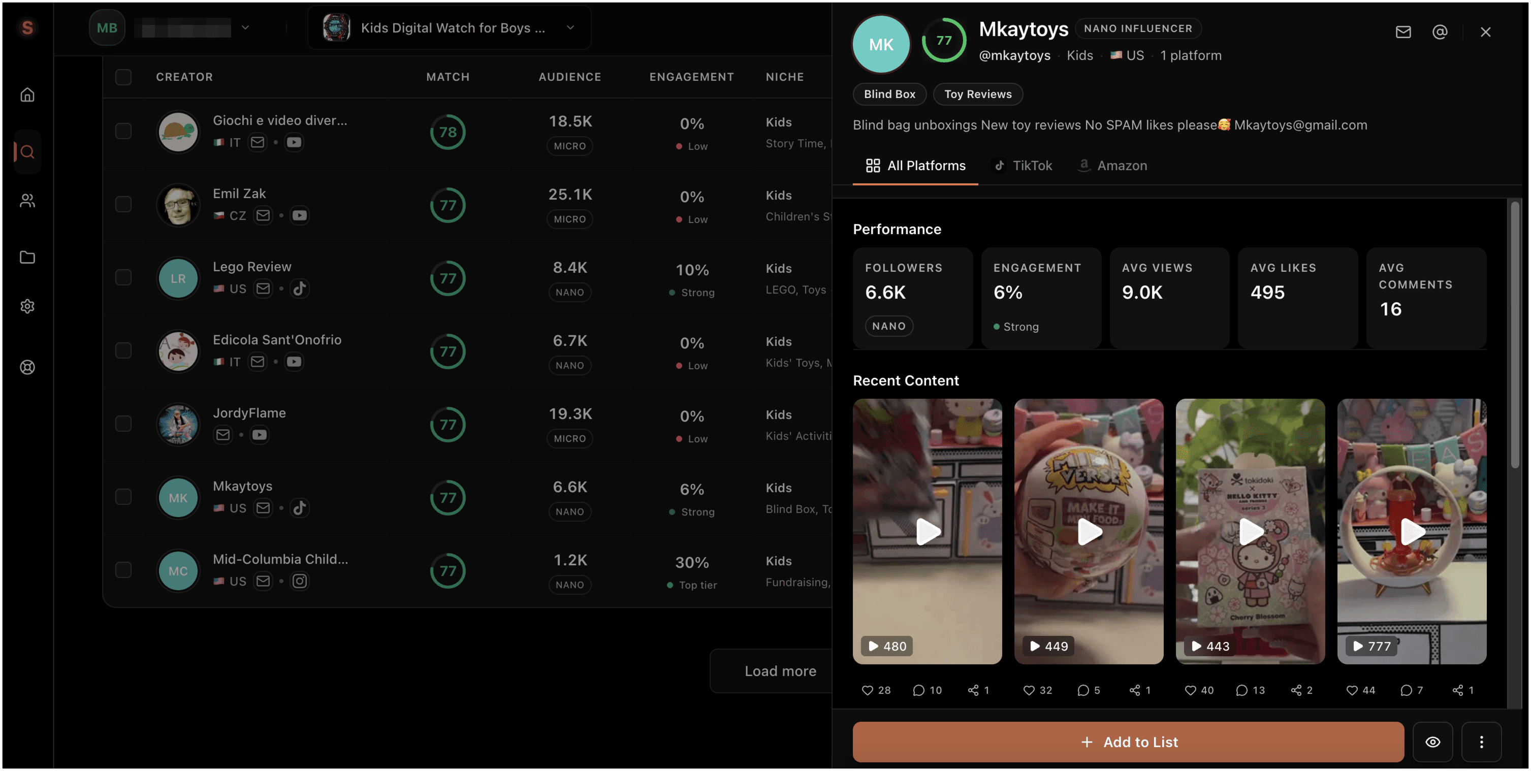Expand the Kids Digital Watch product dropdown
The image size is (1531, 771).
click(x=569, y=27)
